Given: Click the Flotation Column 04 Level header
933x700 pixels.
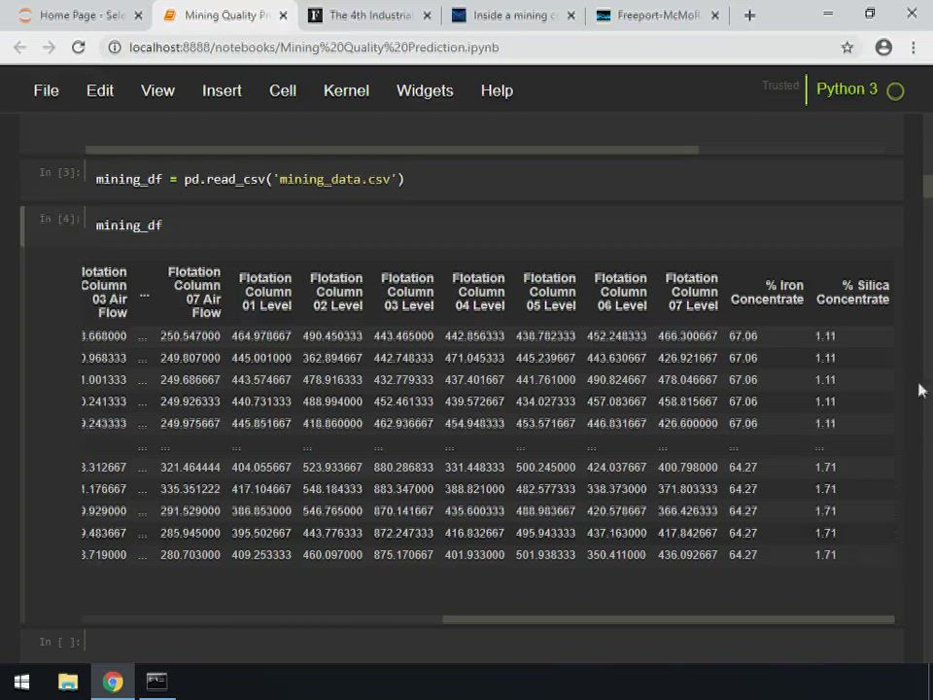Looking at the screenshot, I should 478,292.
